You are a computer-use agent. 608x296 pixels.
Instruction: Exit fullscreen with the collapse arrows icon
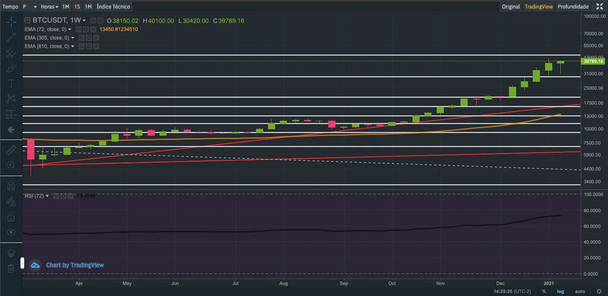(x=599, y=7)
